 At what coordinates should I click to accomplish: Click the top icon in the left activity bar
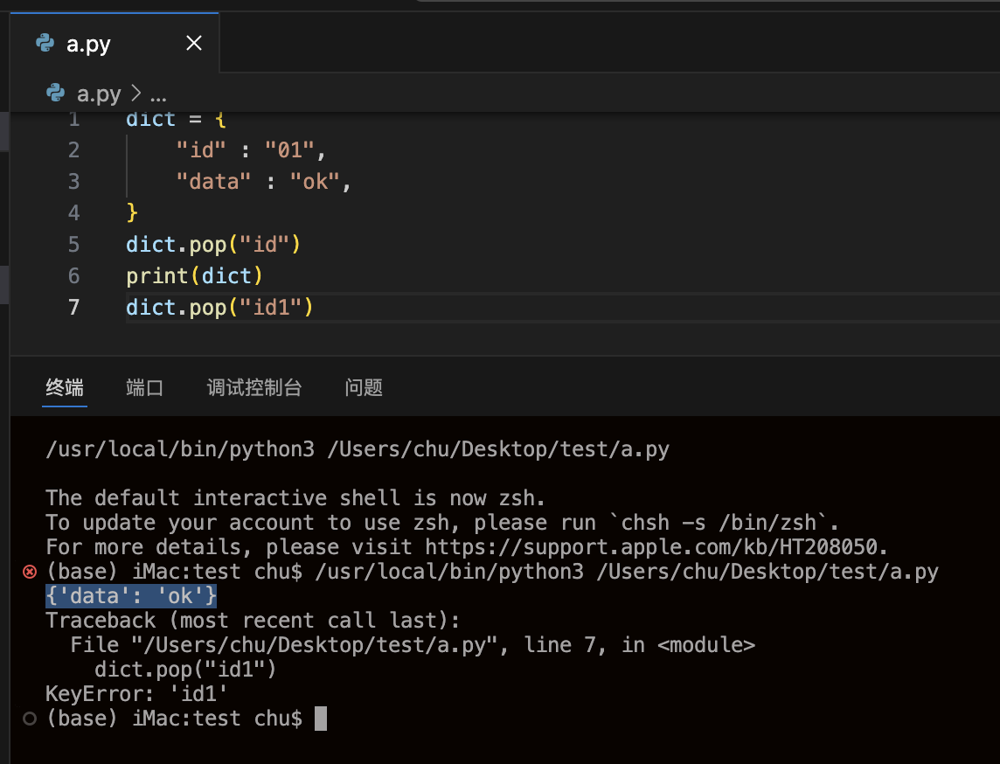4,131
